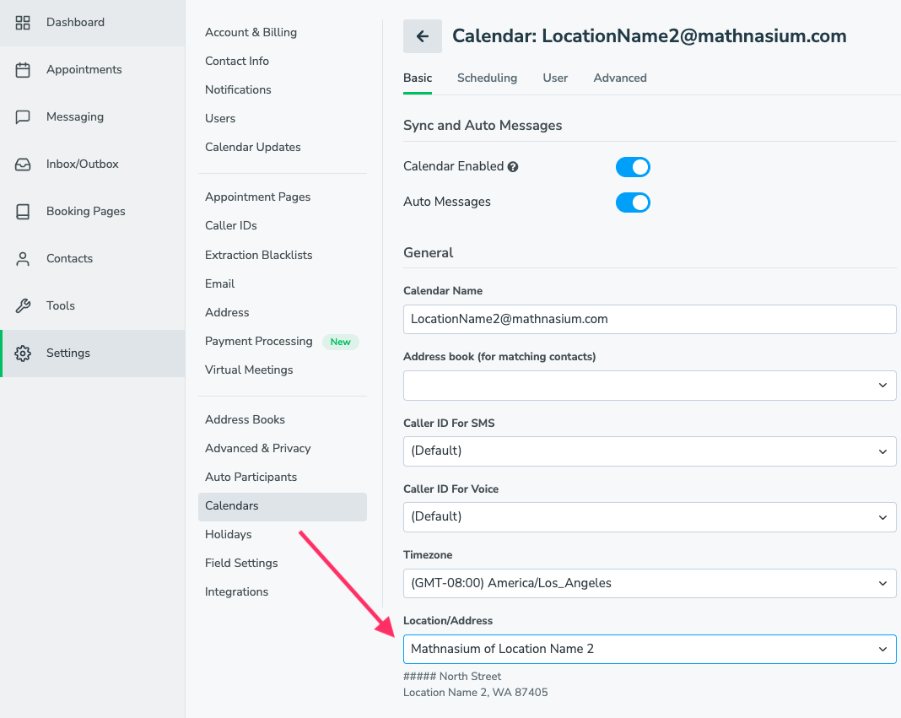Open Settings in the main sidebar
This screenshot has height=718, width=901.
pyautogui.click(x=93, y=353)
